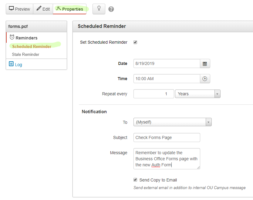Click the pencil icon on Edit
Image resolution: width=253 pixels, height=200 pixels.
click(x=39, y=9)
